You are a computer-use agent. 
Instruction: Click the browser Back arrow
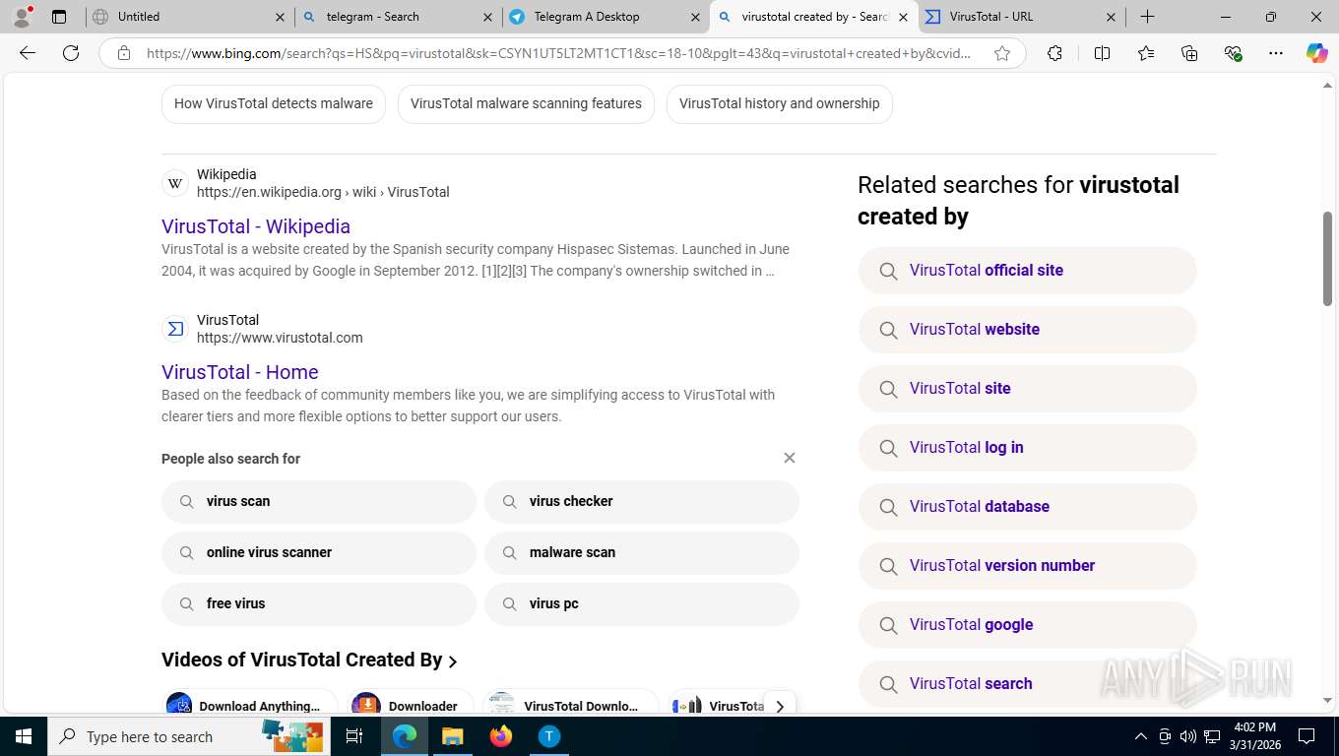pyautogui.click(x=28, y=53)
